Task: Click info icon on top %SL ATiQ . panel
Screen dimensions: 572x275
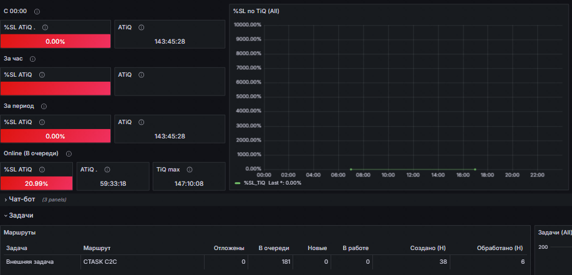Action: [46, 27]
